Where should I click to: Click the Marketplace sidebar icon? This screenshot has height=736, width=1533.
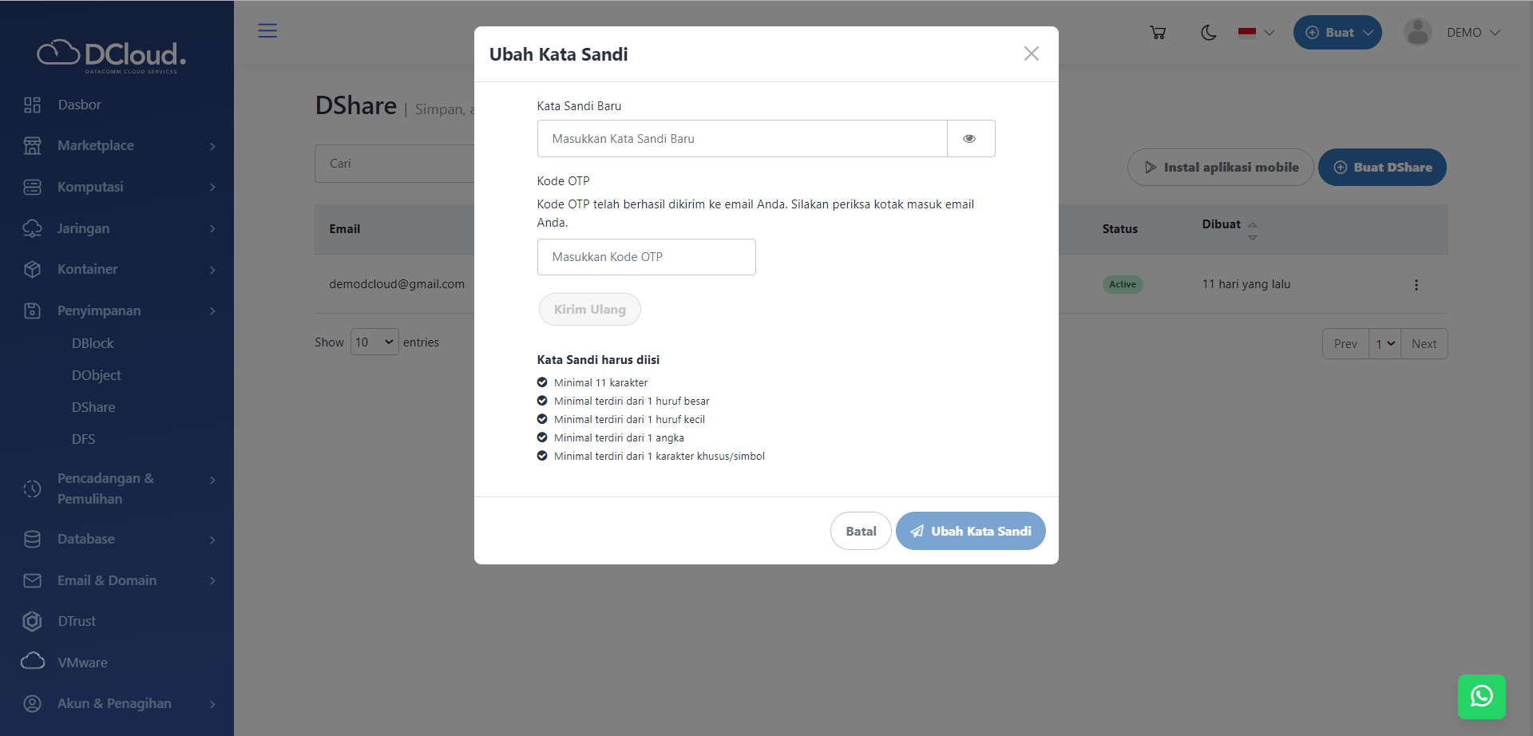click(32, 145)
